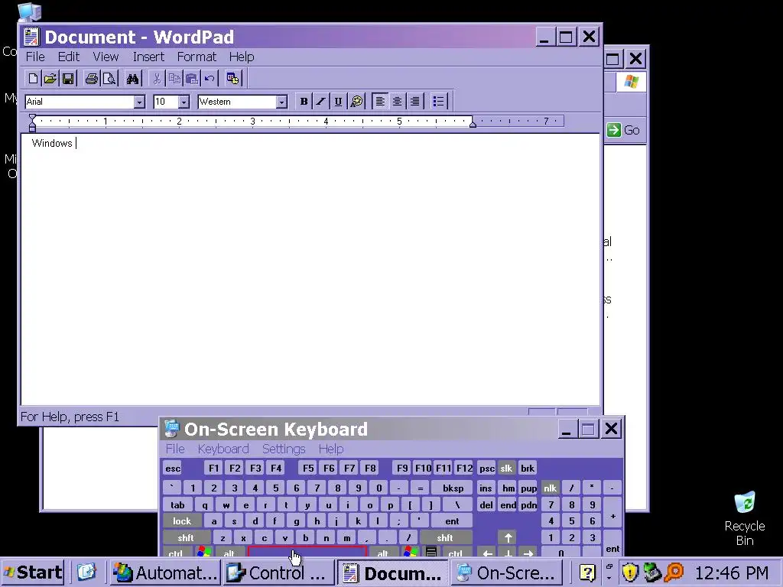783x587 pixels.
Task: Open On-Screen Keyboard's Keyboard menu
Action: click(223, 449)
